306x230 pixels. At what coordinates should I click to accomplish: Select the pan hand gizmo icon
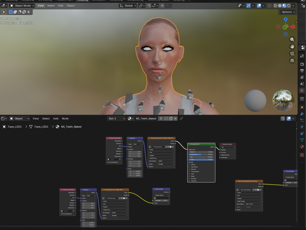point(292,46)
